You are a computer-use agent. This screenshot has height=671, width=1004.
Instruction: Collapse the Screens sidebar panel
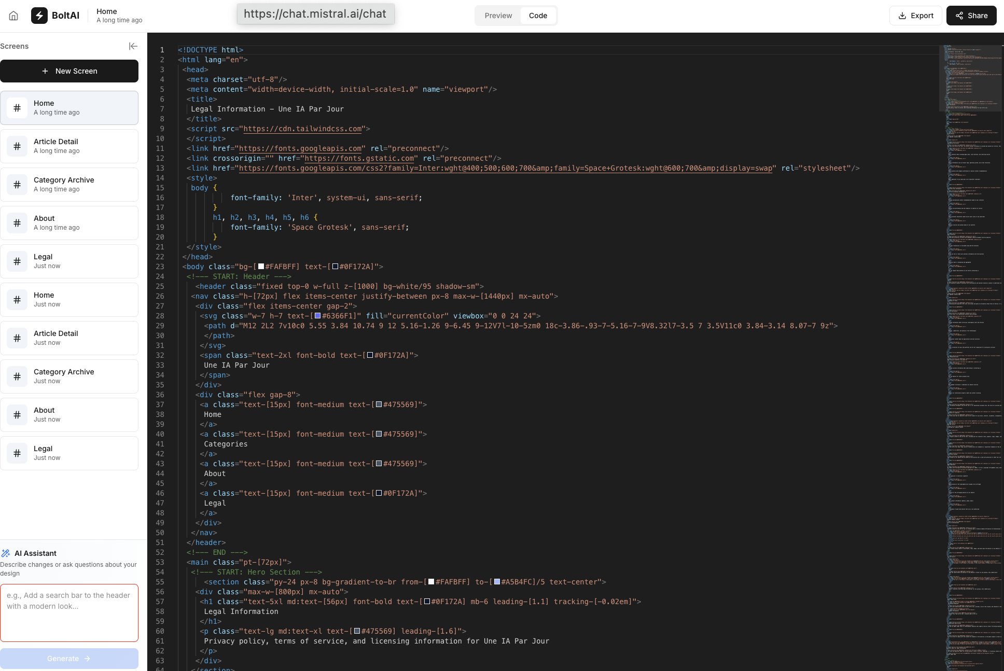tap(133, 46)
